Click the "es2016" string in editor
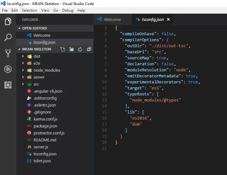The image size is (227, 175). [x=139, y=118]
